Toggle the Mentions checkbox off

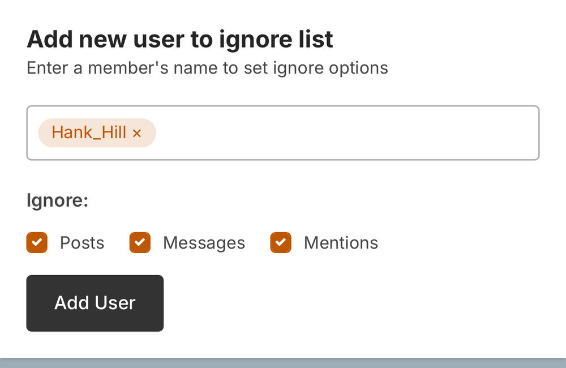click(281, 243)
